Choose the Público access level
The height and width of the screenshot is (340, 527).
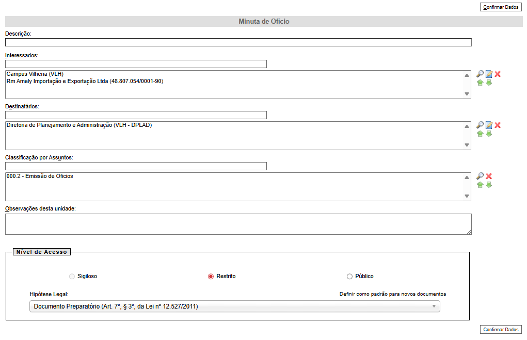[349, 277]
